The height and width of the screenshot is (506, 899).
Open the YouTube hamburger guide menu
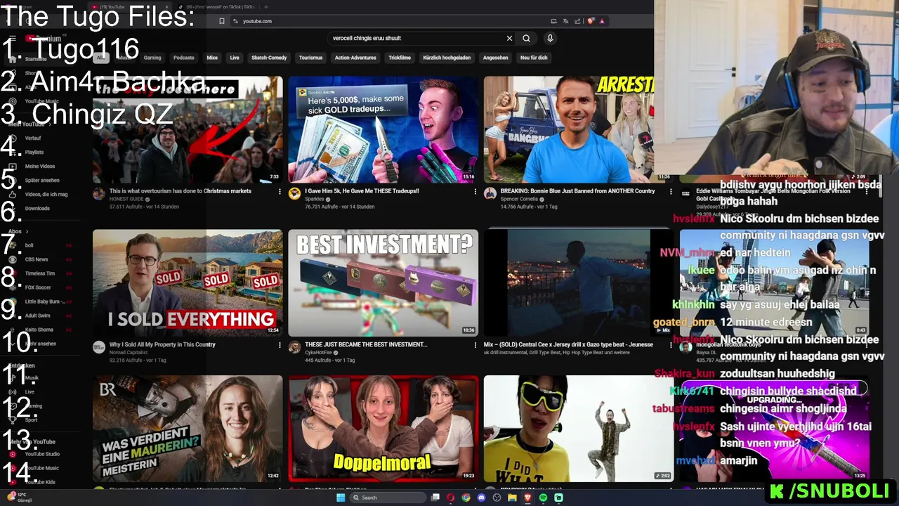pyautogui.click(x=12, y=39)
